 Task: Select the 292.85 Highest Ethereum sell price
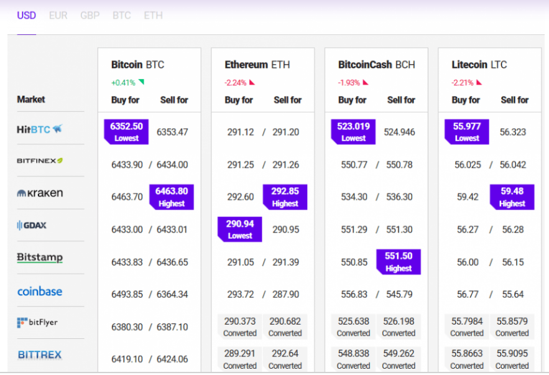tap(285, 197)
